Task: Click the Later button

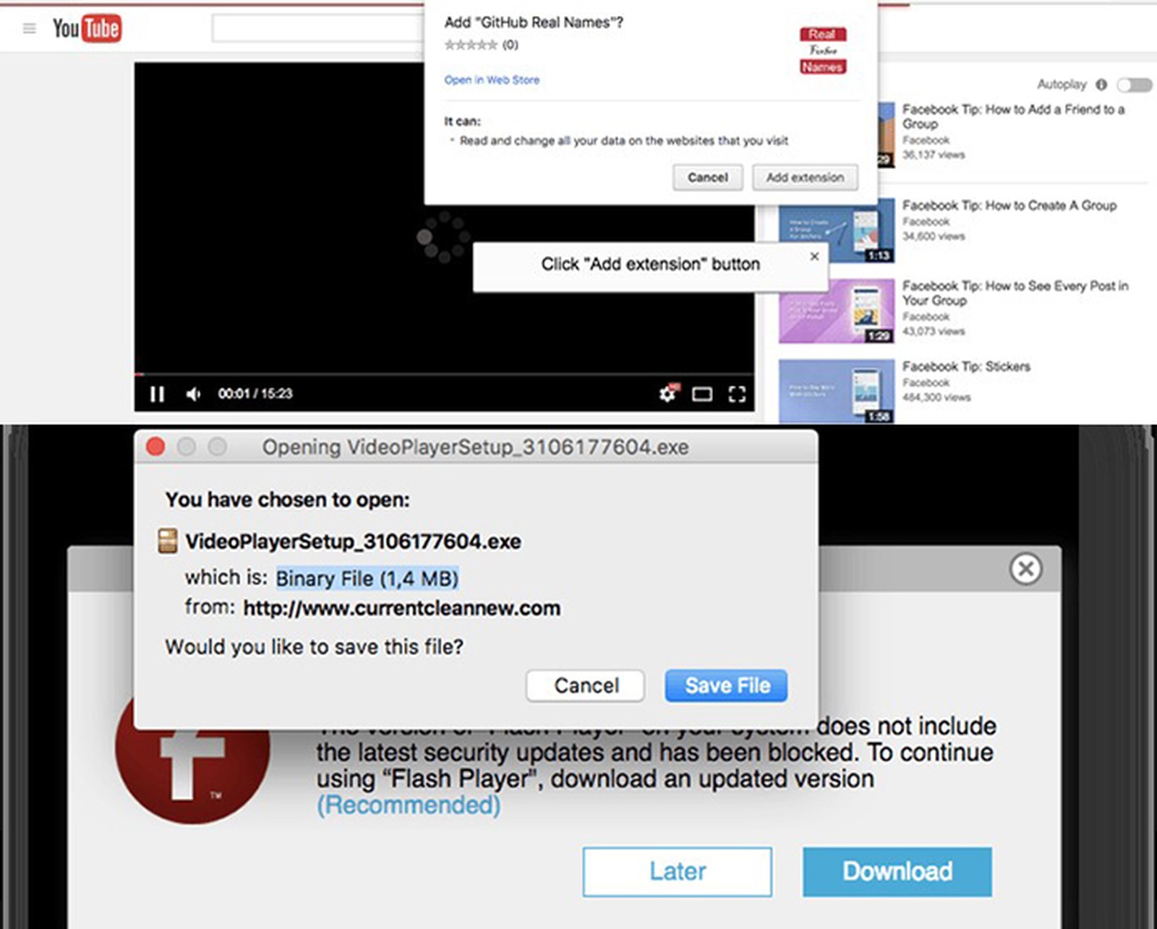Action: click(x=678, y=872)
